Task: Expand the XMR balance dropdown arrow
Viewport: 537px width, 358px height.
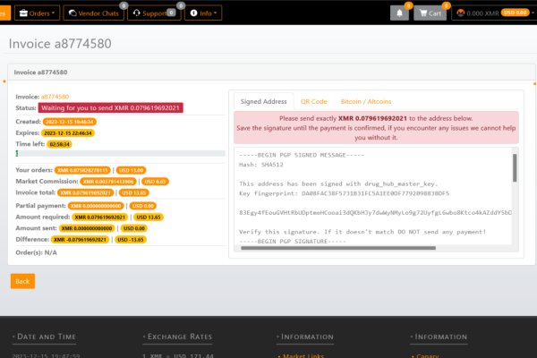Action: (533, 13)
